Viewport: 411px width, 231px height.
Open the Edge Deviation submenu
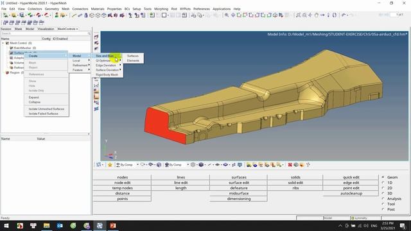pos(107,65)
